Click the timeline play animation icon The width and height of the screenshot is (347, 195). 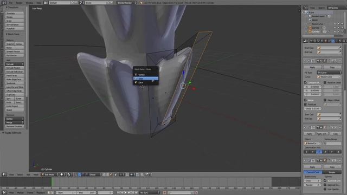tap(129, 193)
